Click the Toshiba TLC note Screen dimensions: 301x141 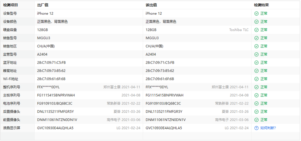pyautogui.click(x=239, y=30)
